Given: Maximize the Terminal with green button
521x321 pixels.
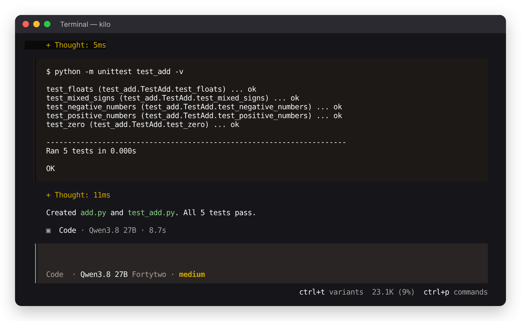Looking at the screenshot, I should 47,24.
